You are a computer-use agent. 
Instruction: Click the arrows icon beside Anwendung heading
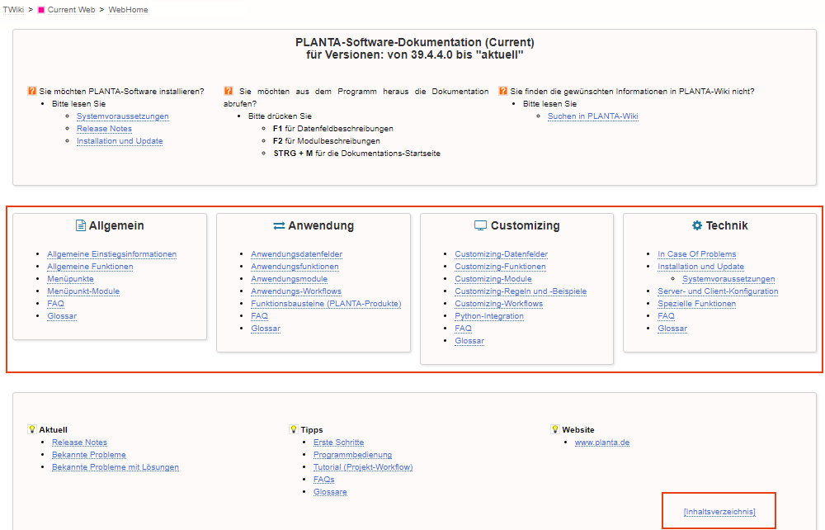point(279,225)
